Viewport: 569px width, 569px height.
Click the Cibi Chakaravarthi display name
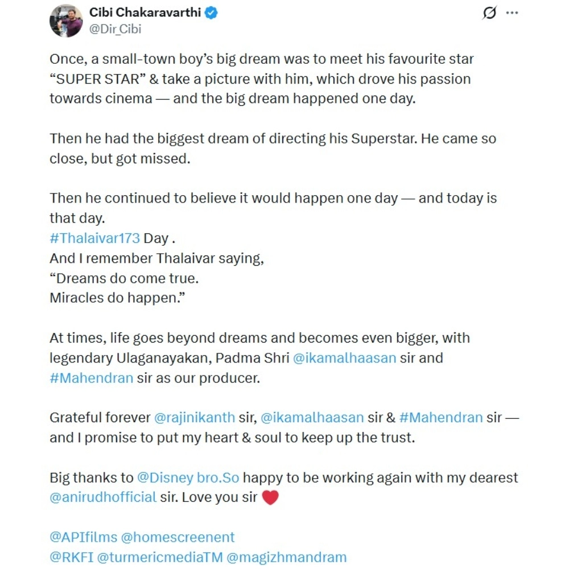[x=145, y=13]
